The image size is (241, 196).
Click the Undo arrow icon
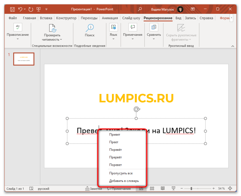pyautogui.click(x=20, y=9)
